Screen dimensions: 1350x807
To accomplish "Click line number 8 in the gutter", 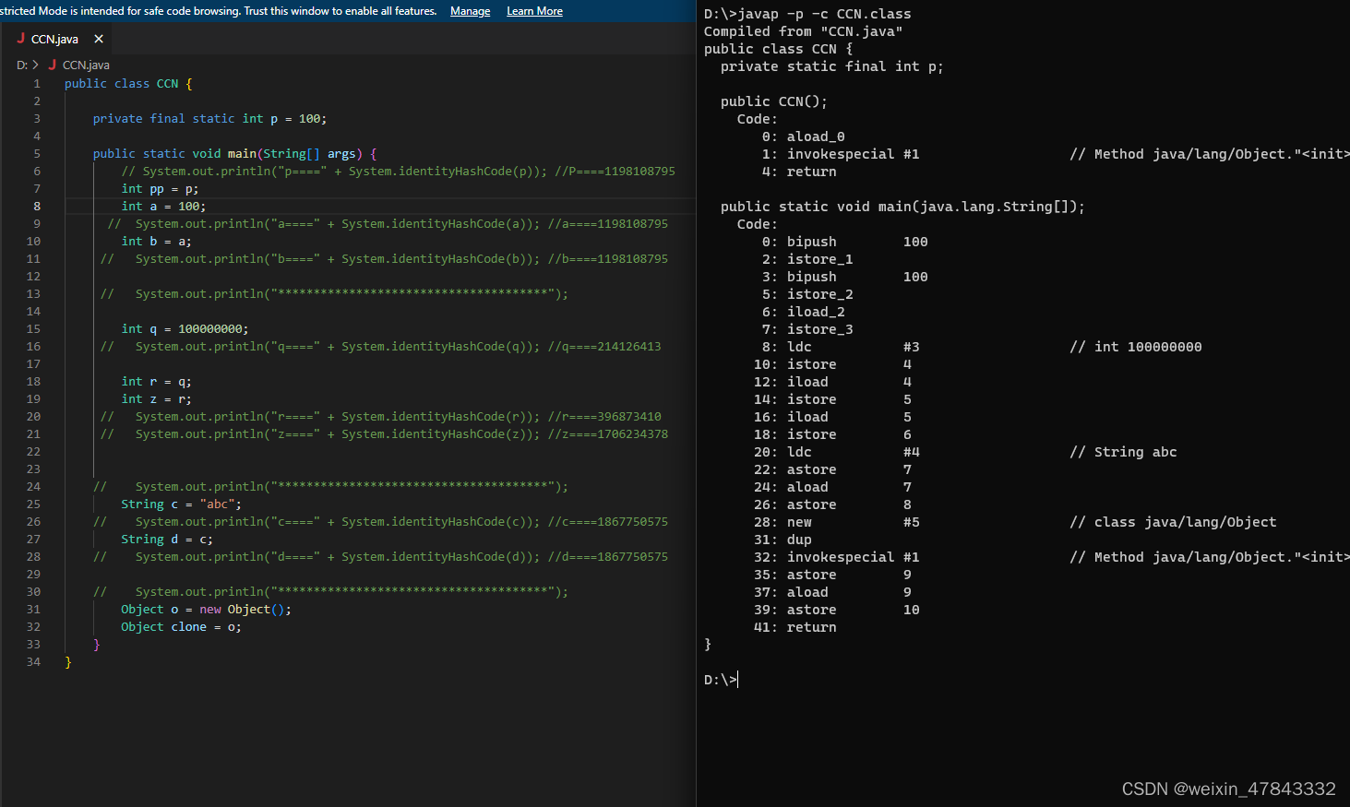I will click(x=37, y=207).
